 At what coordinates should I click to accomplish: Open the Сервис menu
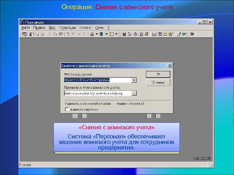85,28
